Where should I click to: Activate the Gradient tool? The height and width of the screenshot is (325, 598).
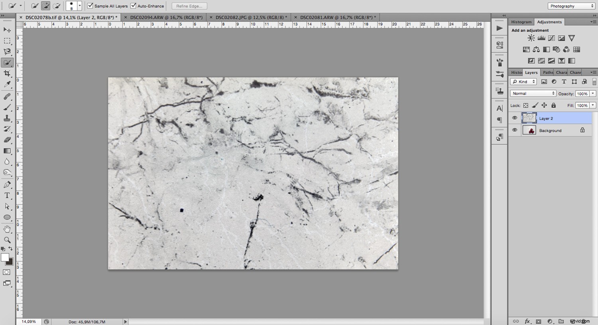[7, 151]
